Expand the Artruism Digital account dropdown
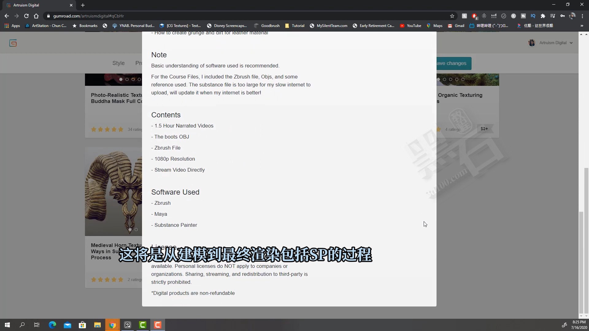589x331 pixels. tap(551, 43)
